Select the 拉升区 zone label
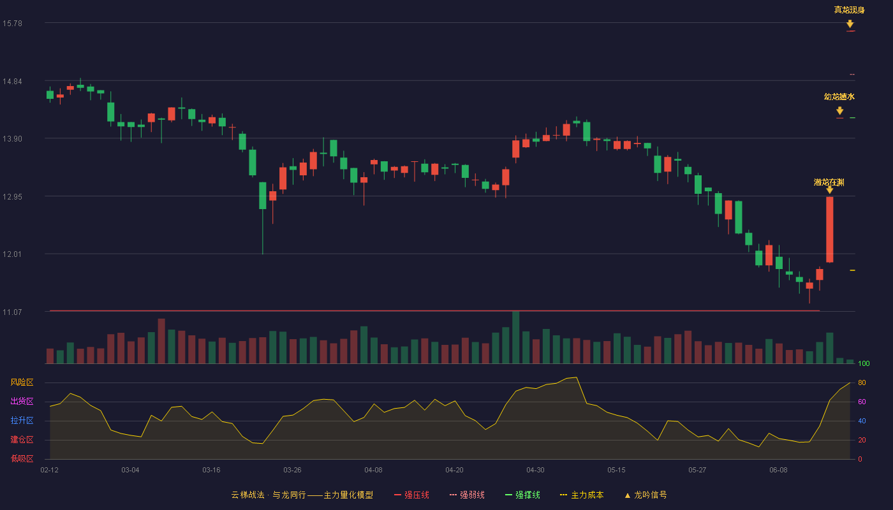This screenshot has height=510, width=893. 22,421
